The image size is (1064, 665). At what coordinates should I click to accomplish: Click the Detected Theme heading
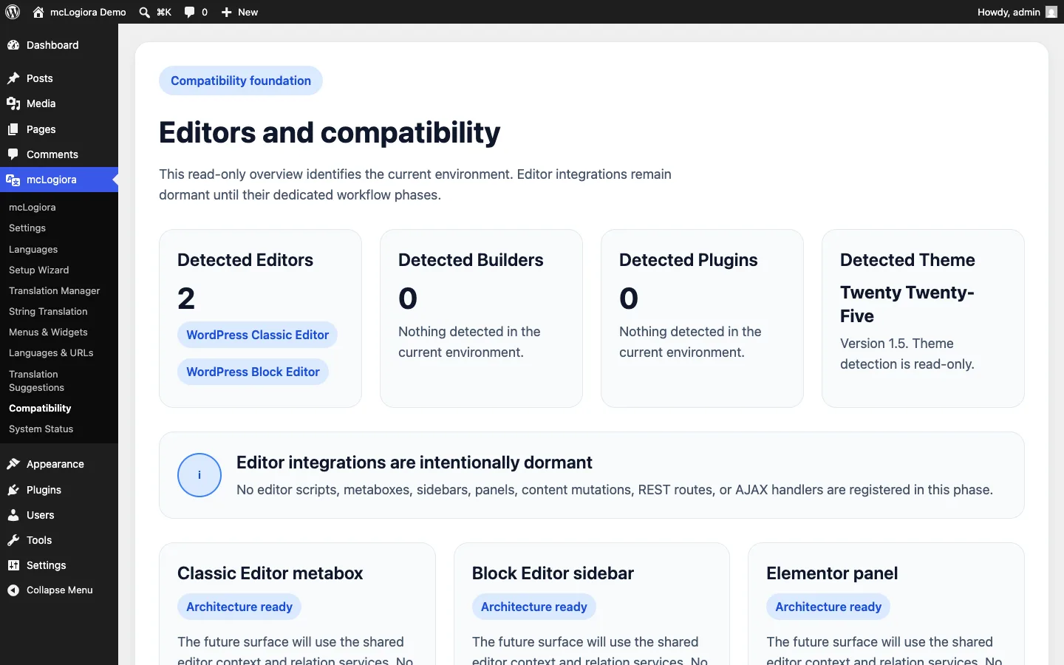click(x=907, y=260)
